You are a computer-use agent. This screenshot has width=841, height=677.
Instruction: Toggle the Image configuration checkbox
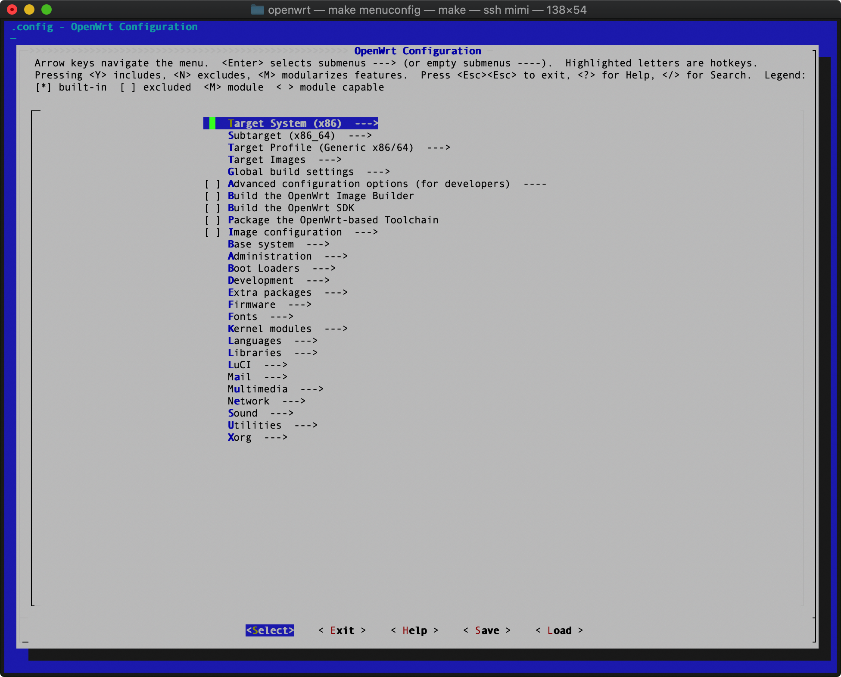coord(212,232)
